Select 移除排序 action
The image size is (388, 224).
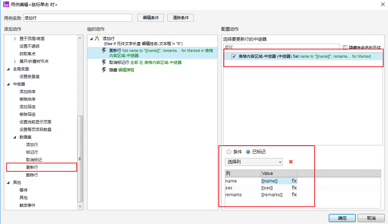point(27,99)
